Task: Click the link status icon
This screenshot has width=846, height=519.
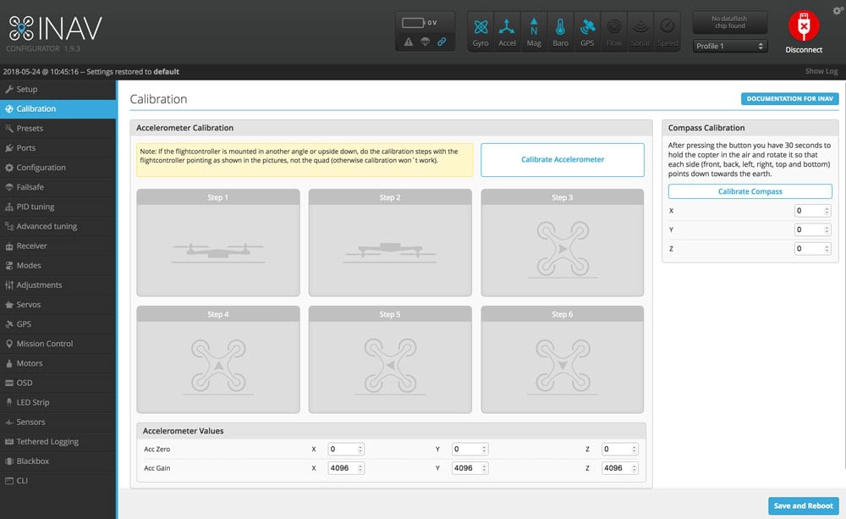Action: coord(442,41)
